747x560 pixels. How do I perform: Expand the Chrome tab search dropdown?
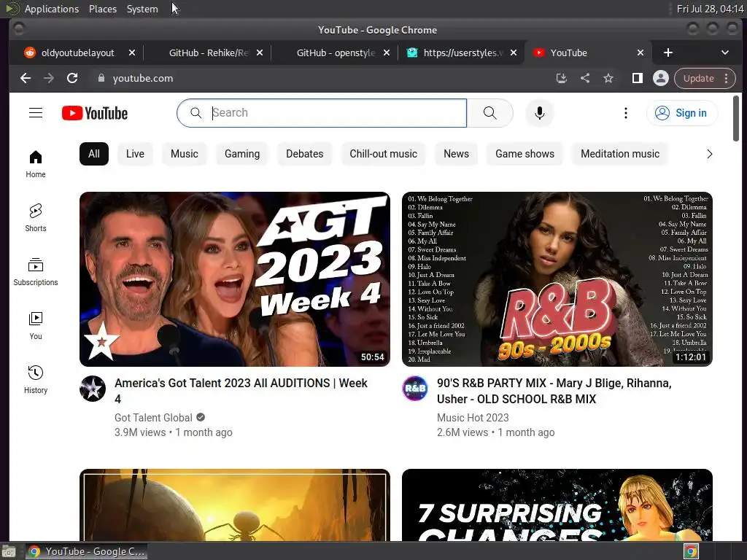point(724,52)
